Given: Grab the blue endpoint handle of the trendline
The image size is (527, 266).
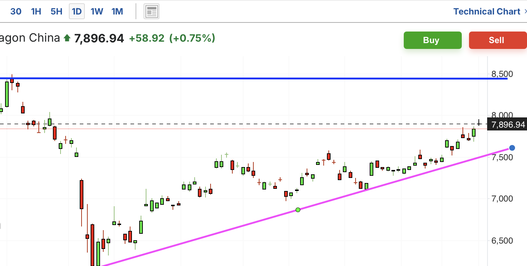Looking at the screenshot, I should [x=512, y=147].
